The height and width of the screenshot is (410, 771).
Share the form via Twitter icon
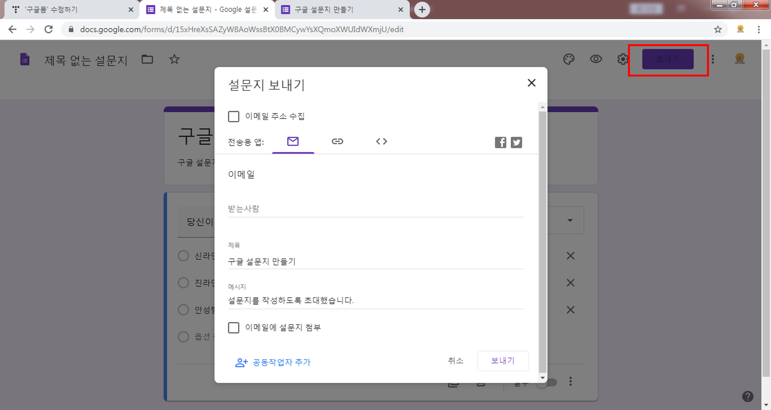[516, 142]
